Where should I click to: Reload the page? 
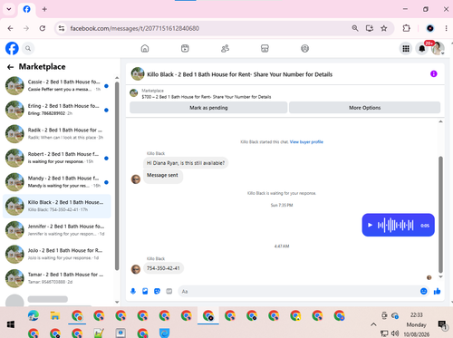pyautogui.click(x=43, y=28)
